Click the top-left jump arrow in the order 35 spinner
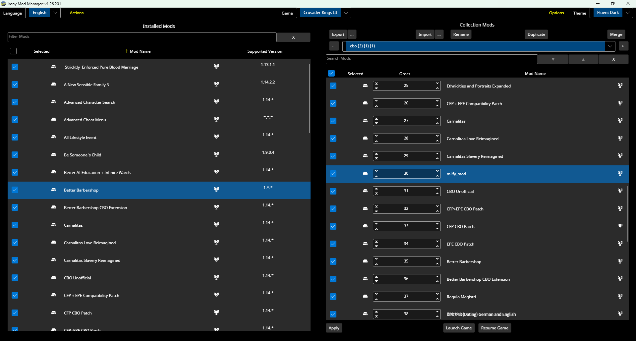Image resolution: width=636 pixels, height=341 pixels. pos(376,259)
